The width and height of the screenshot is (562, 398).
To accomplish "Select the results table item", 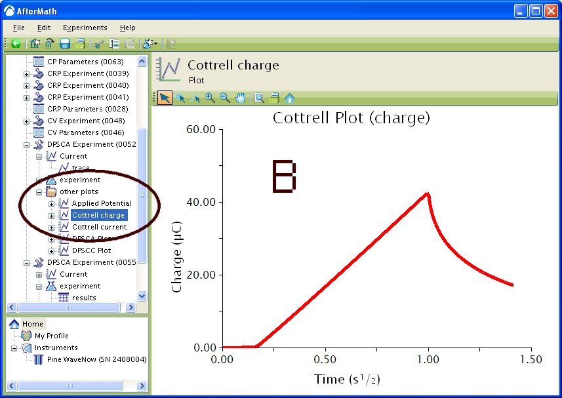I will 84,298.
